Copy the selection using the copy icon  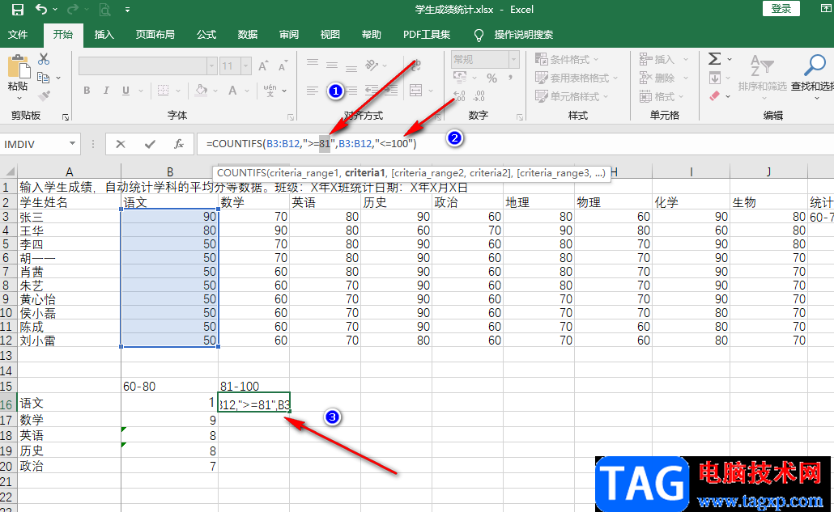click(44, 78)
